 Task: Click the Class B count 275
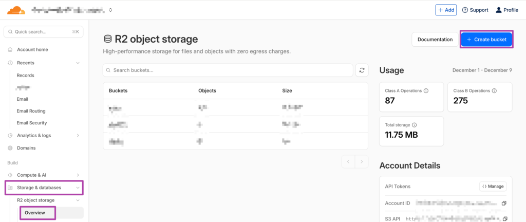(x=461, y=101)
